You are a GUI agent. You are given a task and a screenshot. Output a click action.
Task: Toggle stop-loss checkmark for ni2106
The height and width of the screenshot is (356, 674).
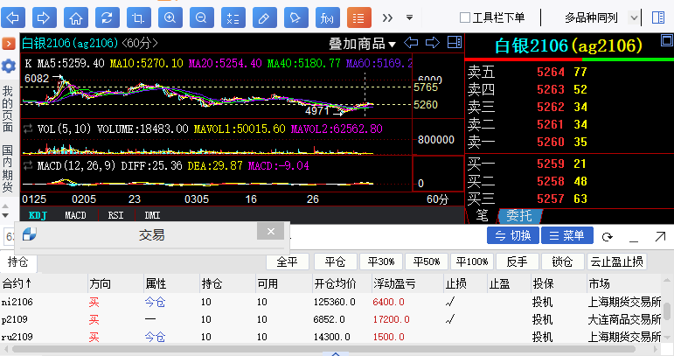pyautogui.click(x=450, y=303)
